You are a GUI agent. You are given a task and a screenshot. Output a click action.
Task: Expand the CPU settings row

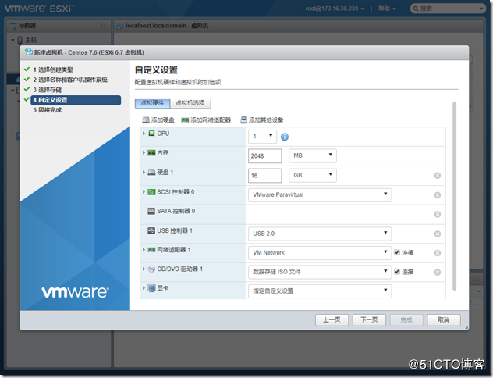[144, 134]
